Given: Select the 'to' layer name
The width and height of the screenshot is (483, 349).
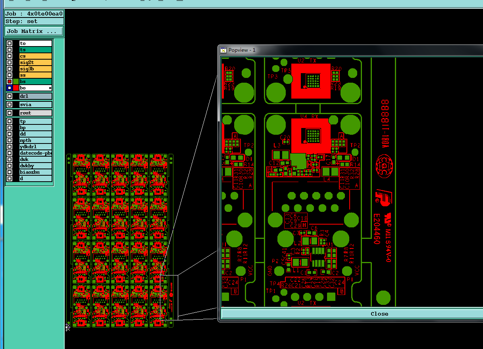Looking at the screenshot, I should 36,43.
